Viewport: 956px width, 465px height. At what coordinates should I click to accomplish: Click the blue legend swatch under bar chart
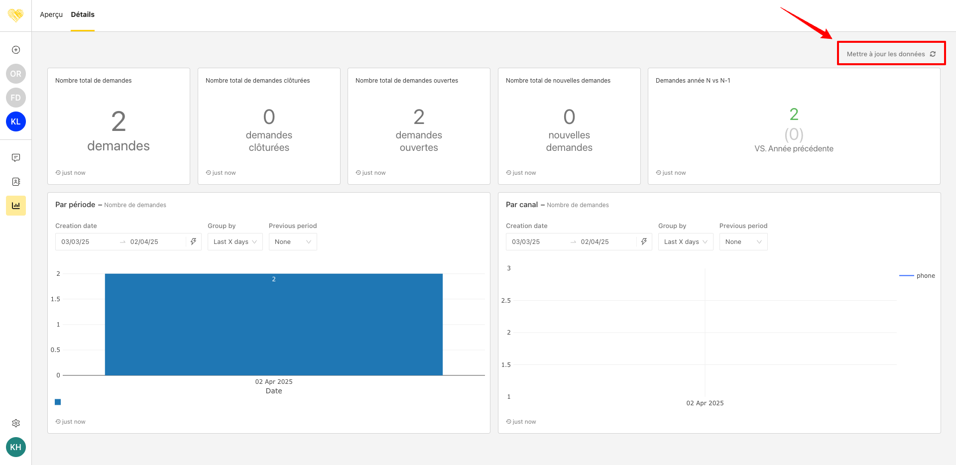tap(58, 402)
